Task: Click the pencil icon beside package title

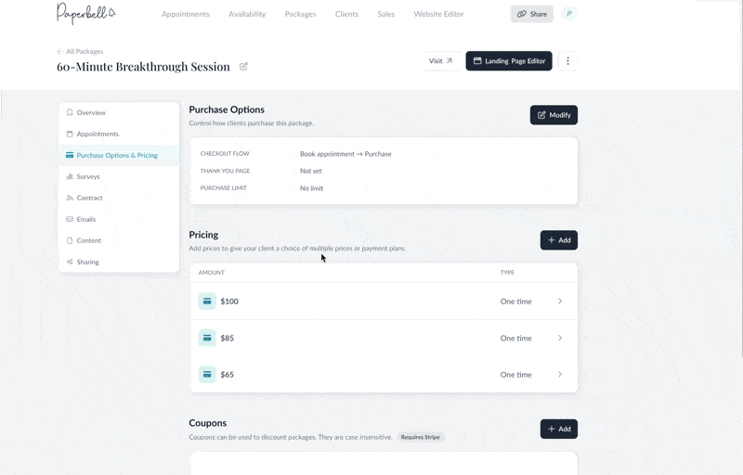Action: click(243, 67)
